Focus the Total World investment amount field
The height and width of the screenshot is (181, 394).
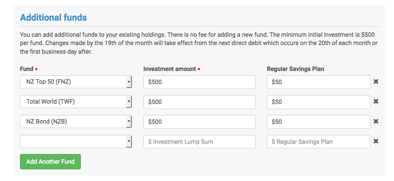199,102
